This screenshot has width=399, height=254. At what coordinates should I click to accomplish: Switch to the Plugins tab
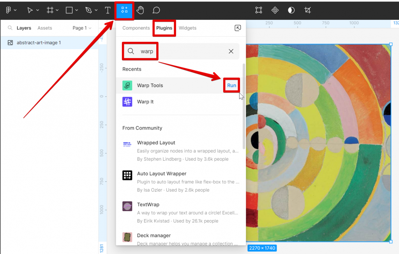click(164, 28)
